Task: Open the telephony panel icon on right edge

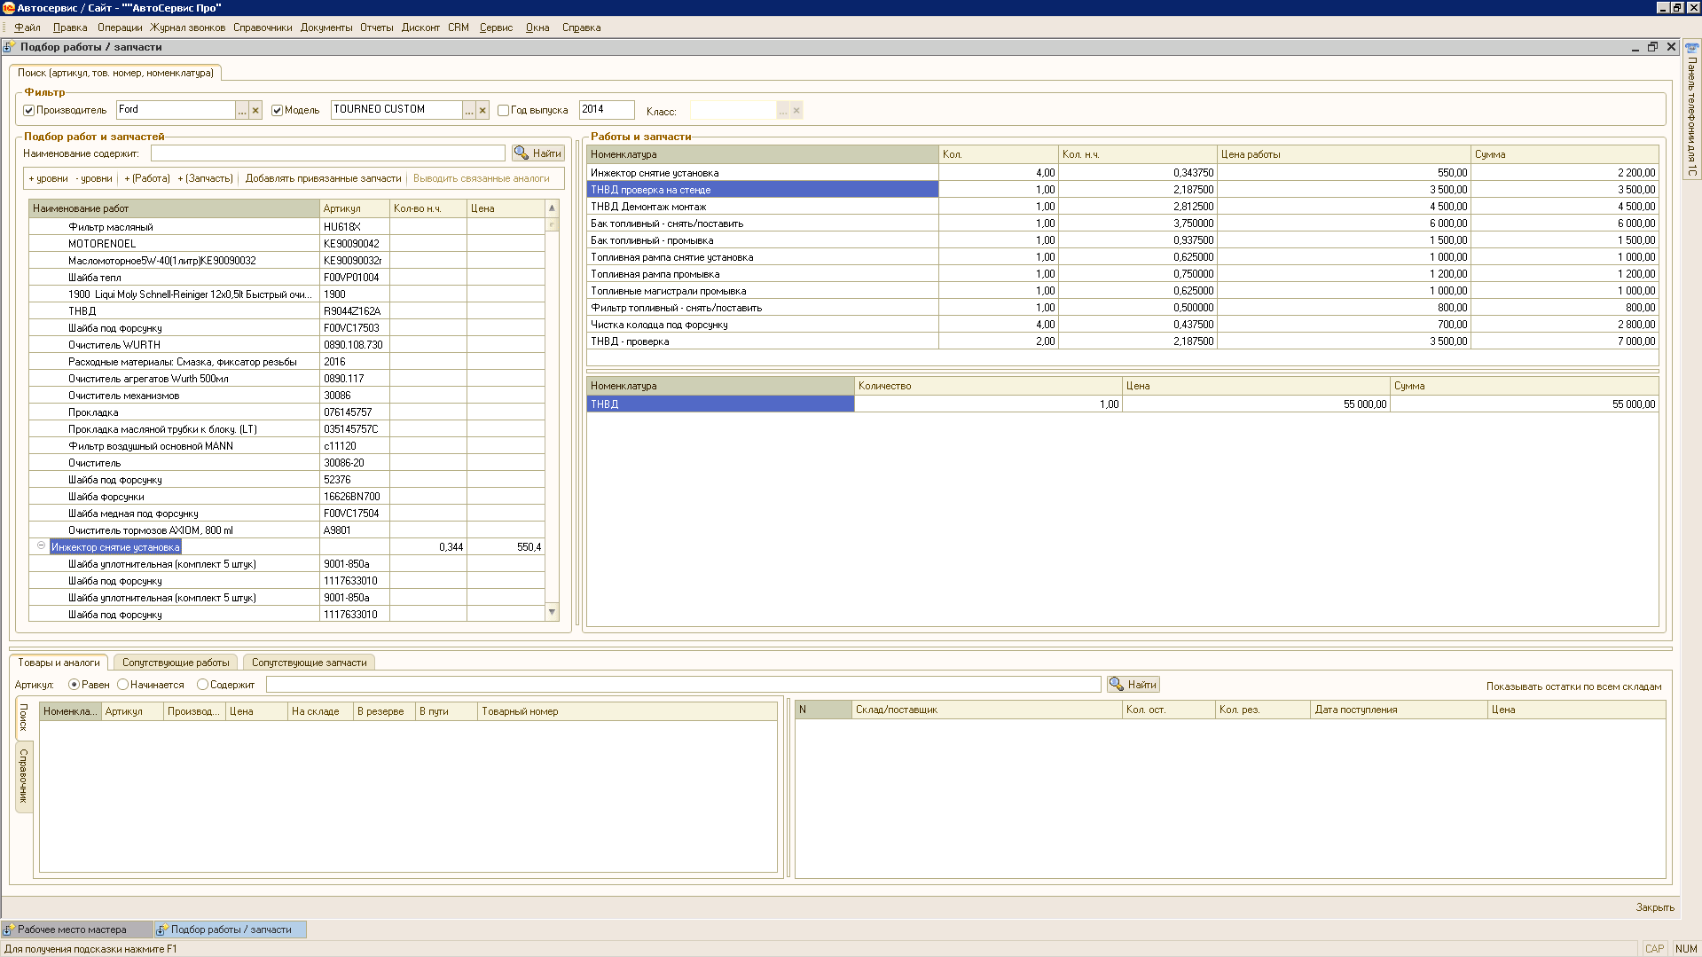Action: point(1691,49)
